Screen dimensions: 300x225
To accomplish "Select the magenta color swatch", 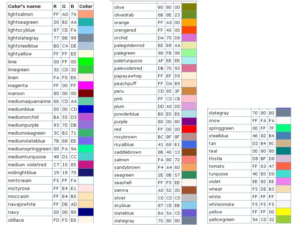I will click(86, 85).
